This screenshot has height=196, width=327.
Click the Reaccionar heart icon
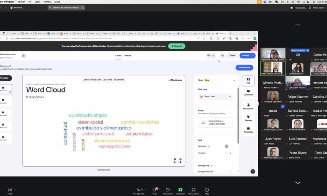168,190
